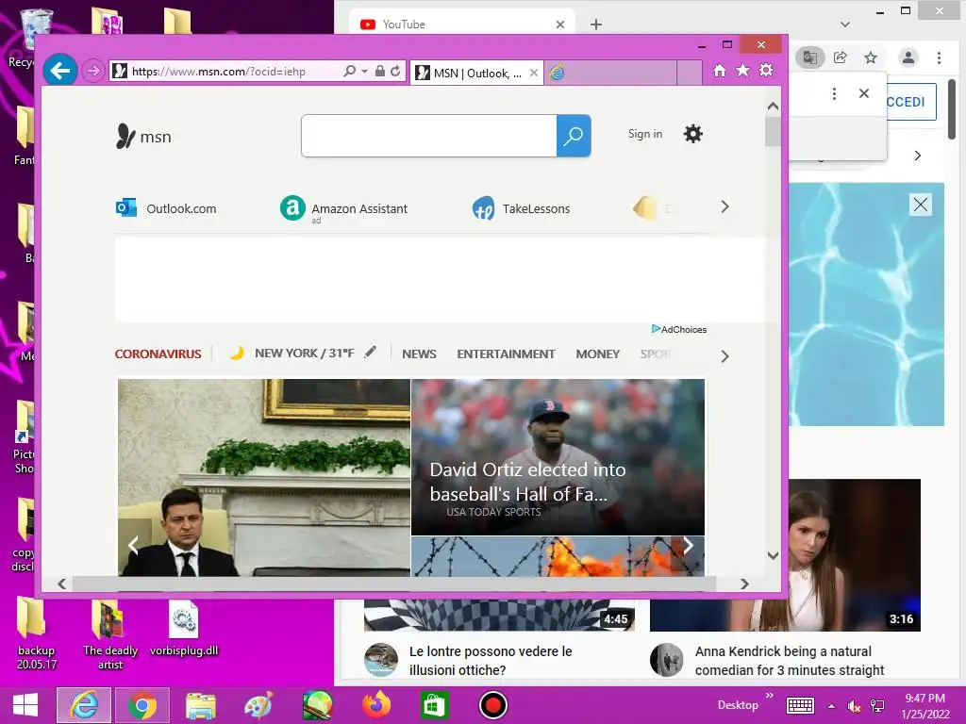This screenshot has width=966, height=724.
Task: Click the share page icon in Chrome
Action: (841, 58)
